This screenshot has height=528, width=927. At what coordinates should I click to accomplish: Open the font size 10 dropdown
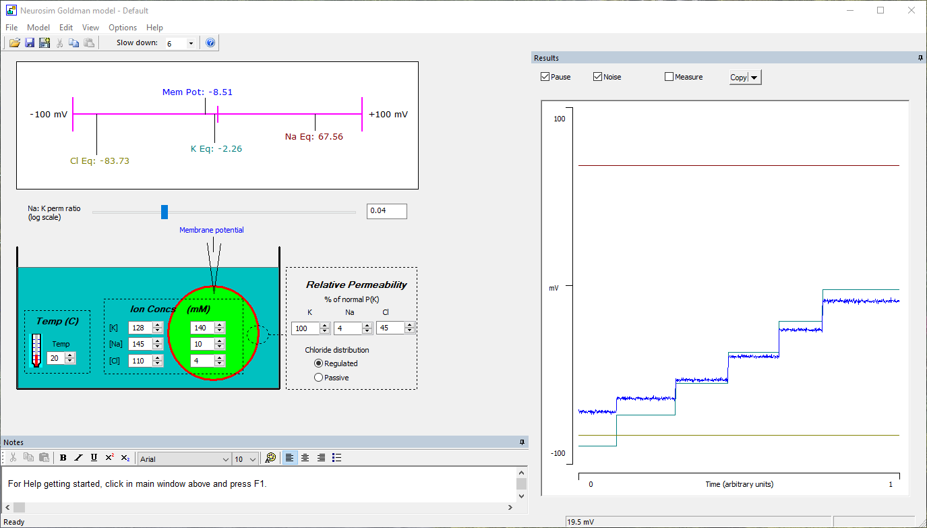point(253,459)
